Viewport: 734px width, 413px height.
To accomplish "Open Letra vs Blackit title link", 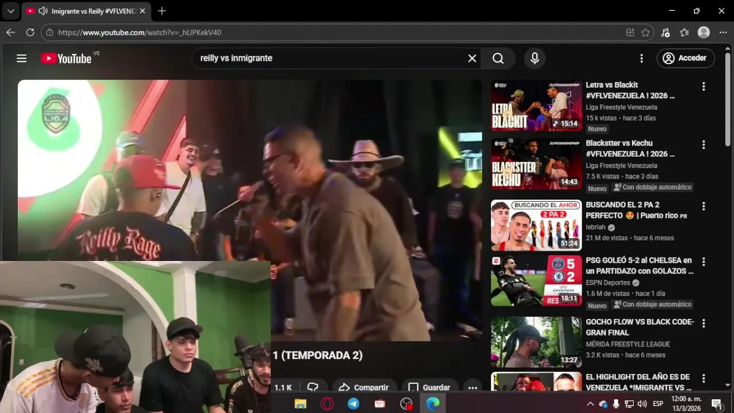I will pyautogui.click(x=630, y=90).
